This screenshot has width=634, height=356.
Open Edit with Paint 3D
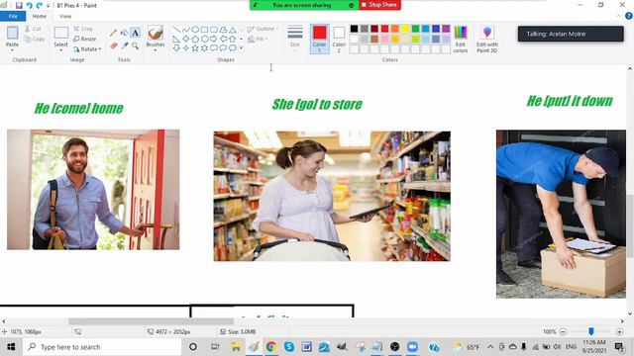(x=486, y=40)
